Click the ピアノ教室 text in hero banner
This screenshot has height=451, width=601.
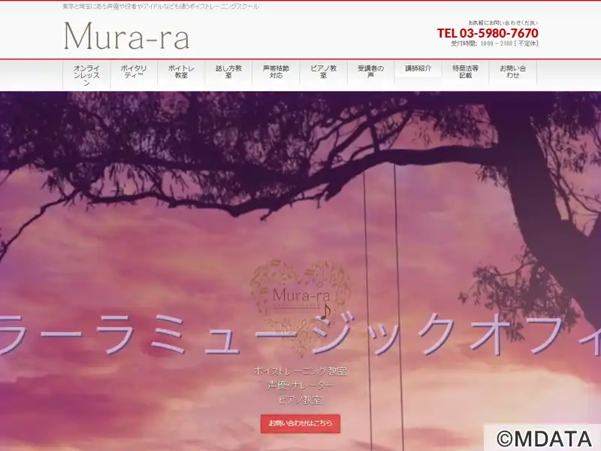(x=300, y=400)
